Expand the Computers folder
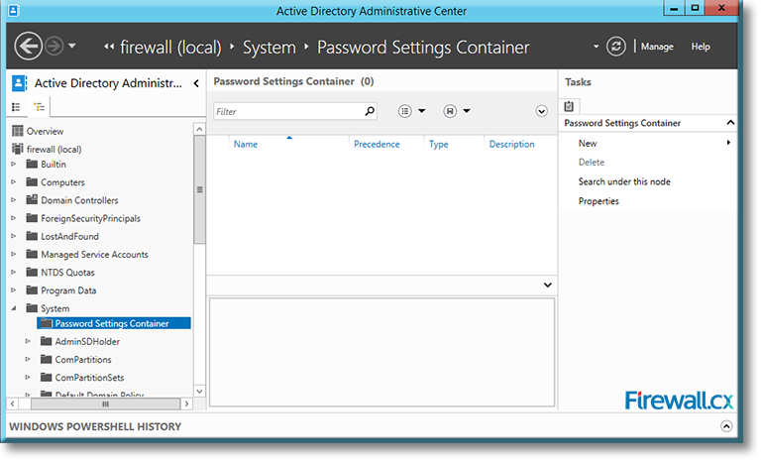Image resolution: width=761 pixels, height=461 pixels. [14, 182]
